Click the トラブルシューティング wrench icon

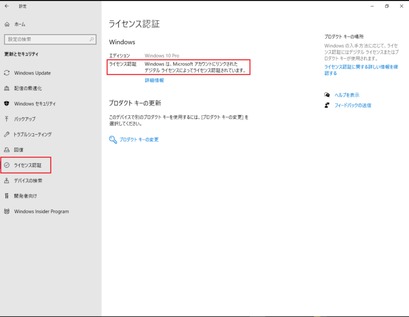coord(7,134)
